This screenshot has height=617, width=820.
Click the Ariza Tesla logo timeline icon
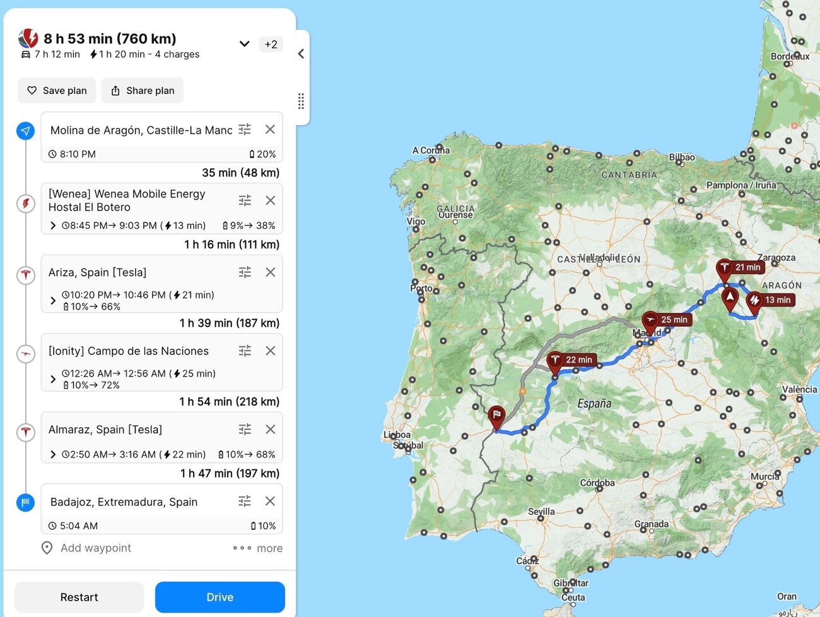pyautogui.click(x=25, y=275)
